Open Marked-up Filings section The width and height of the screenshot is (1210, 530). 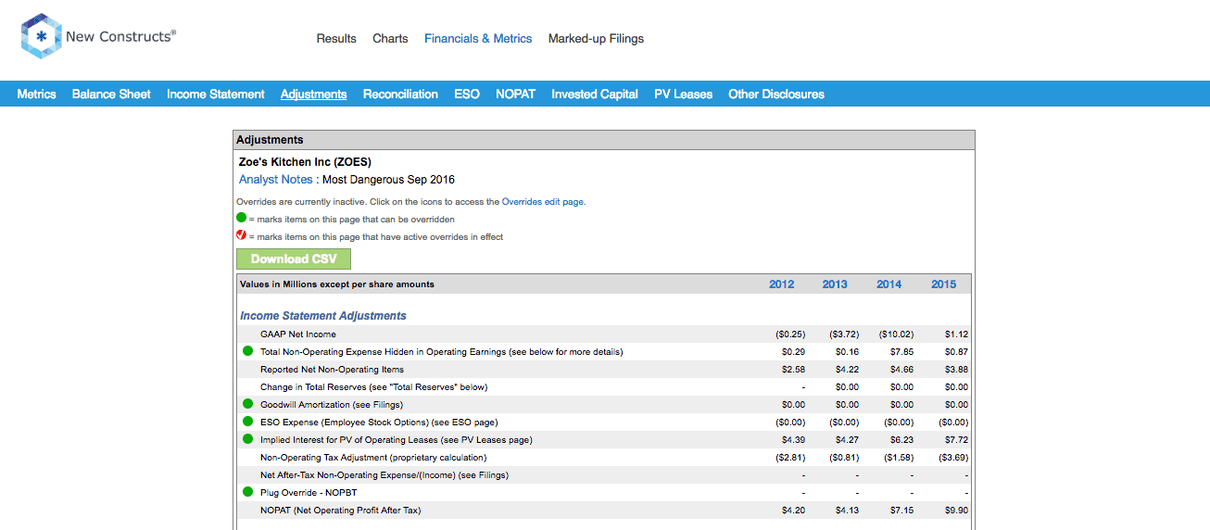(596, 39)
